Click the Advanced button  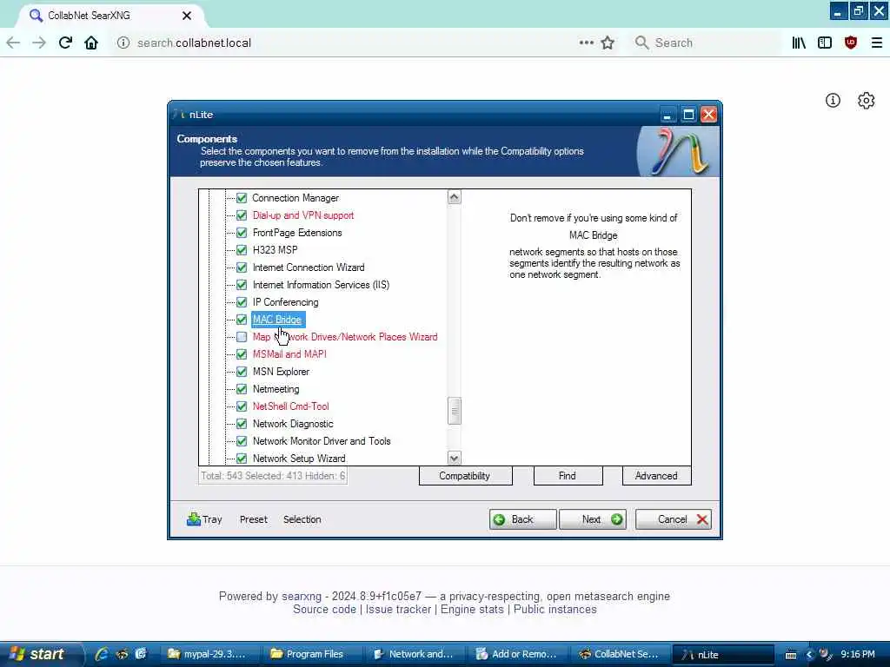(x=657, y=476)
